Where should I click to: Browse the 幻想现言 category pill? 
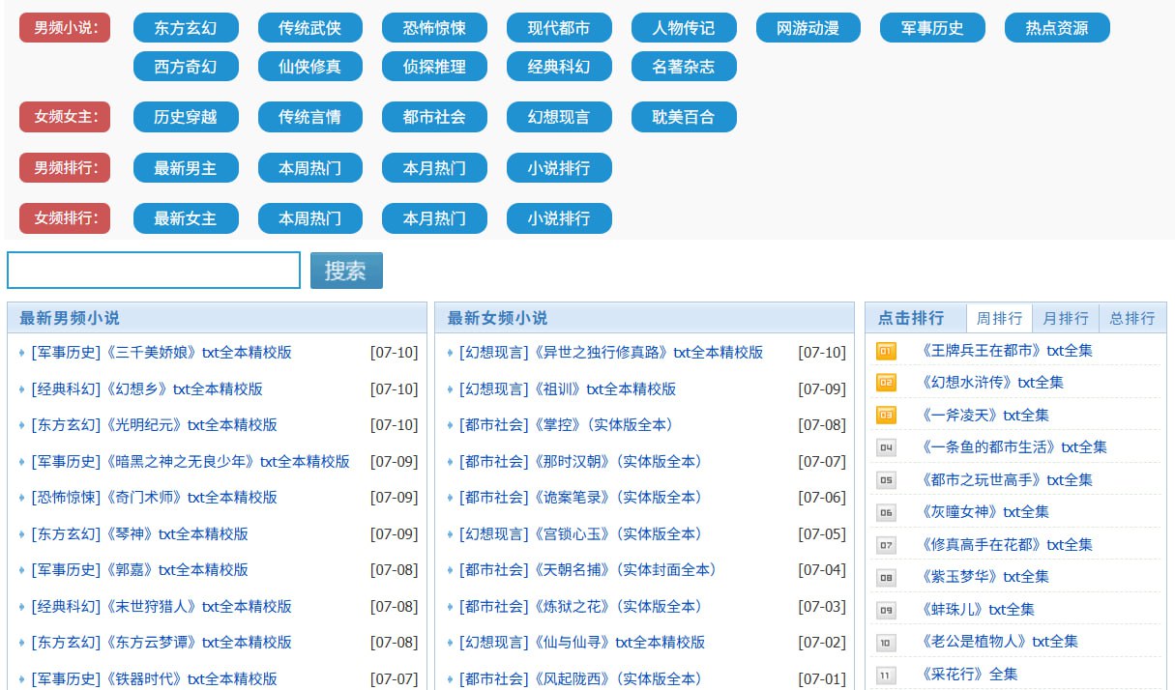pyautogui.click(x=559, y=117)
